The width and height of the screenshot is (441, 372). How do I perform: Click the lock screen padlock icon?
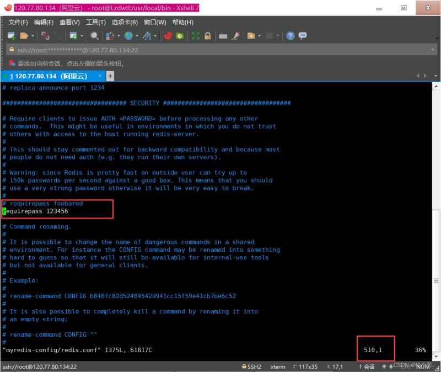pos(208,36)
